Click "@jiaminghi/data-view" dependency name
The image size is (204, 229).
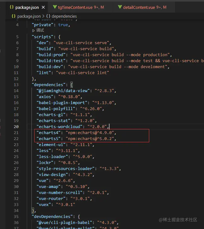pos(63,91)
